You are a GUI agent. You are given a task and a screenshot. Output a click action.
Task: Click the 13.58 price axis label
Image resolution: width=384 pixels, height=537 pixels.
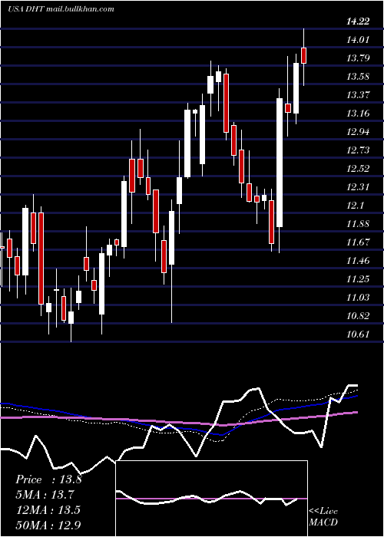pyautogui.click(x=358, y=77)
